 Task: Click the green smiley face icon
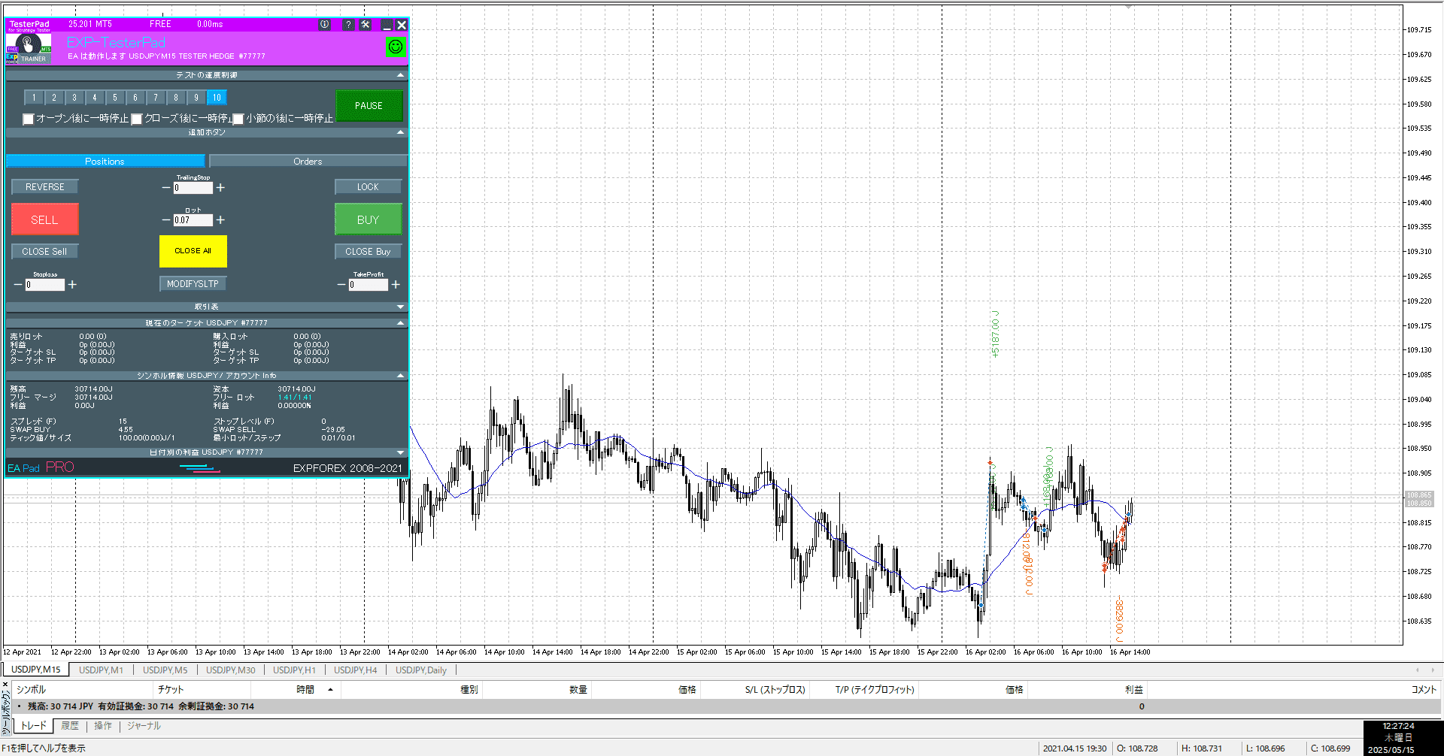[395, 47]
